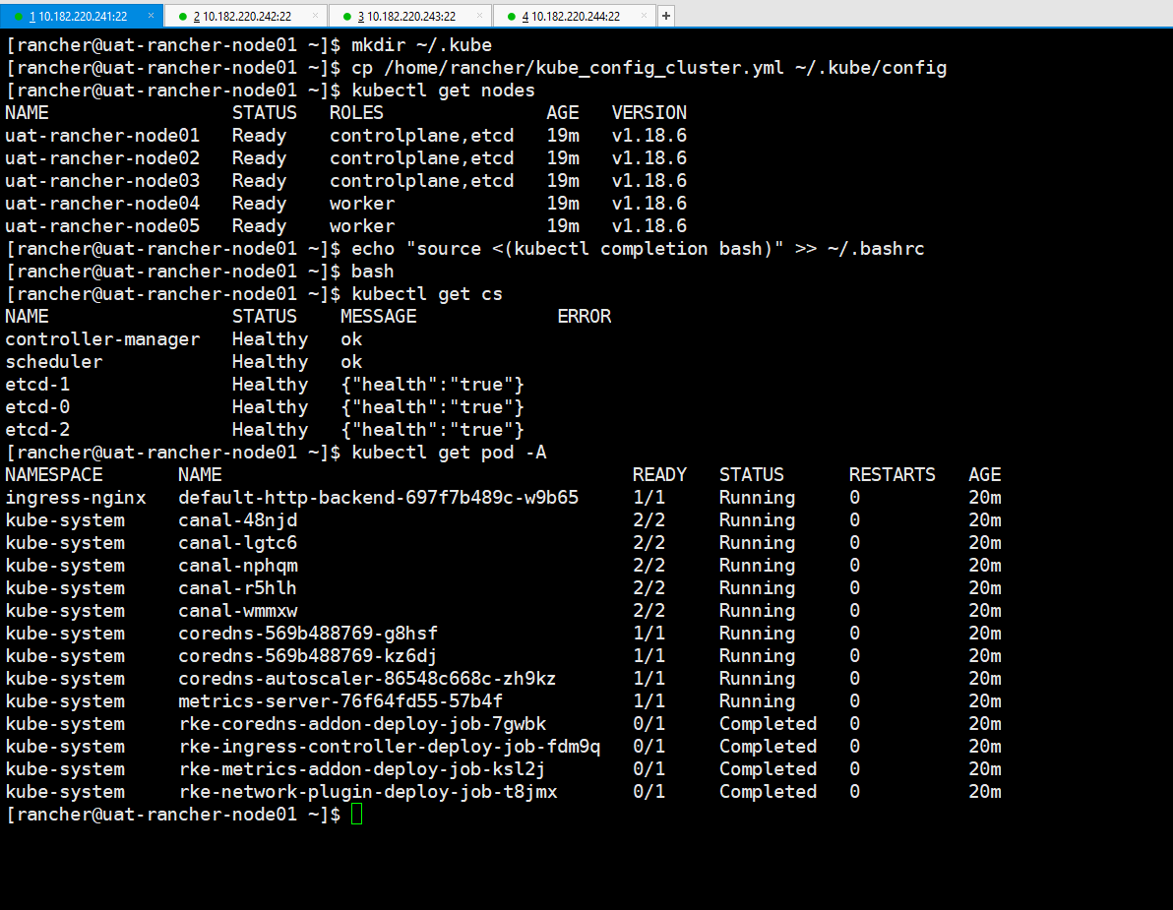Click the 'kubectl get cs' command text
This screenshot has height=910, width=1173.
coord(426,294)
